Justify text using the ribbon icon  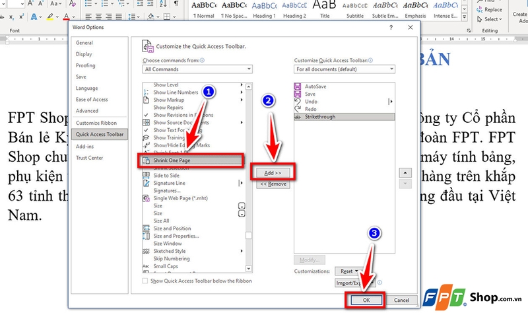(119, 17)
